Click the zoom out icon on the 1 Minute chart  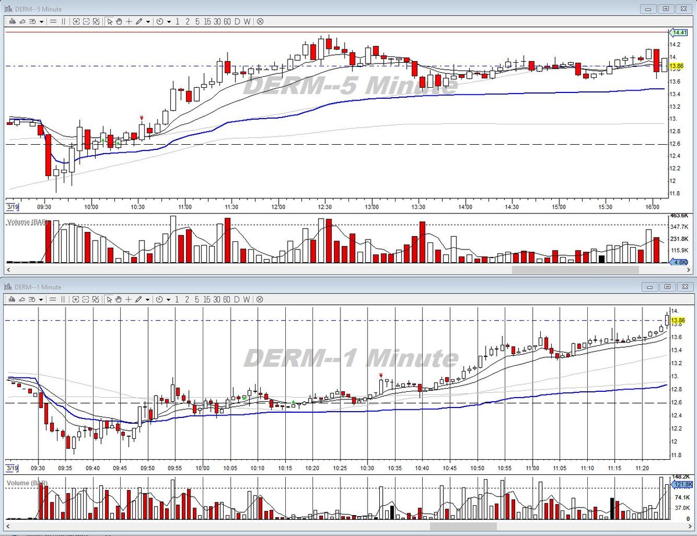[x=86, y=299]
